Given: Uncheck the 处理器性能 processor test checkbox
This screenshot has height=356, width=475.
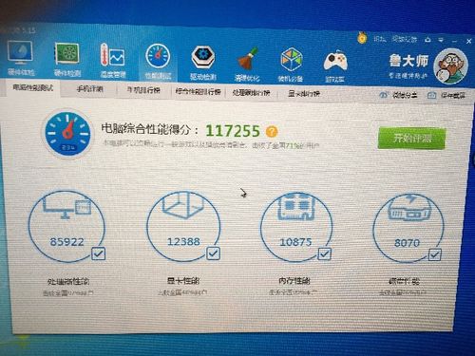Looking at the screenshot, I should 98,253.
